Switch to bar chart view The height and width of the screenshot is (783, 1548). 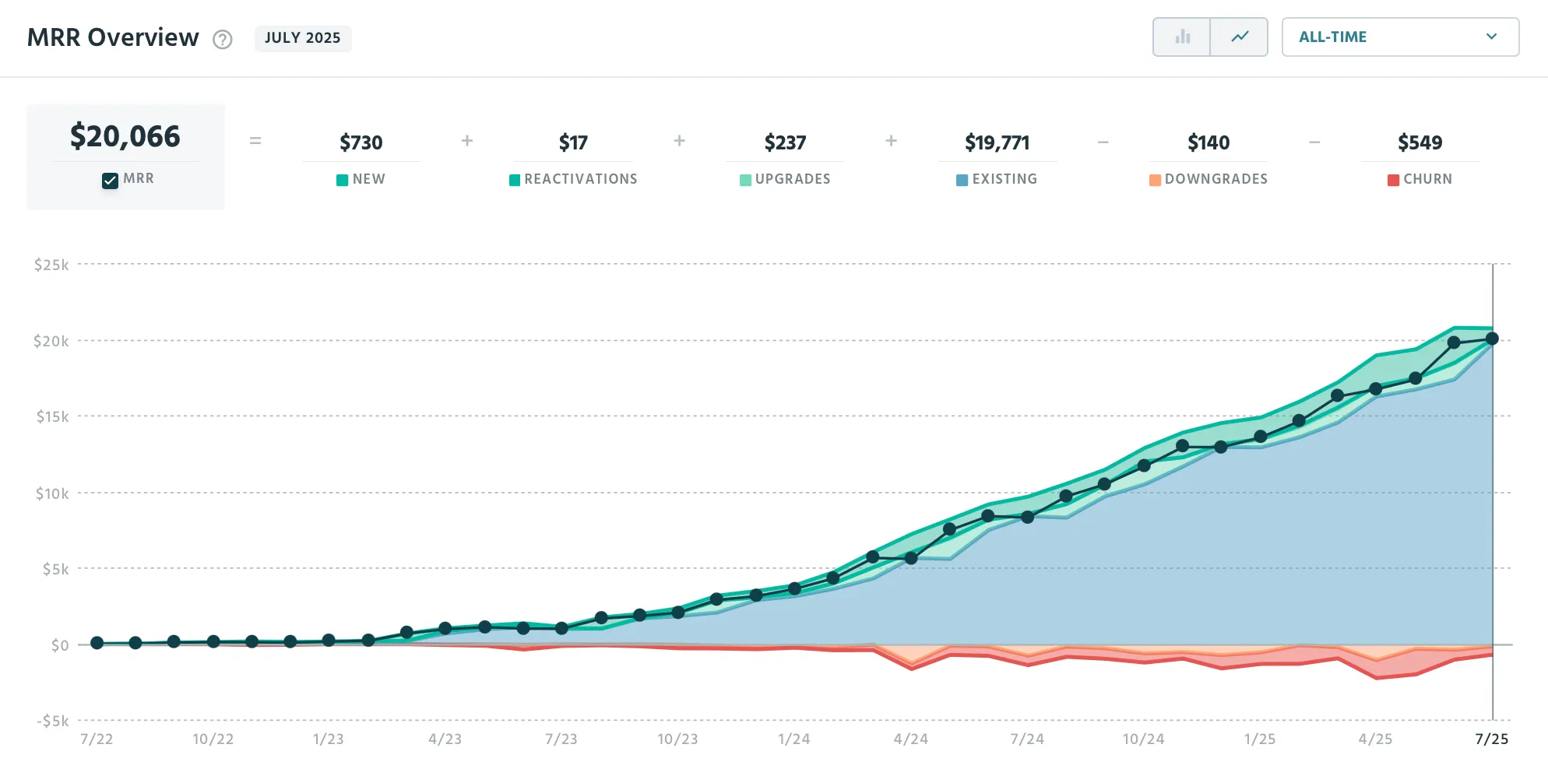(1182, 37)
